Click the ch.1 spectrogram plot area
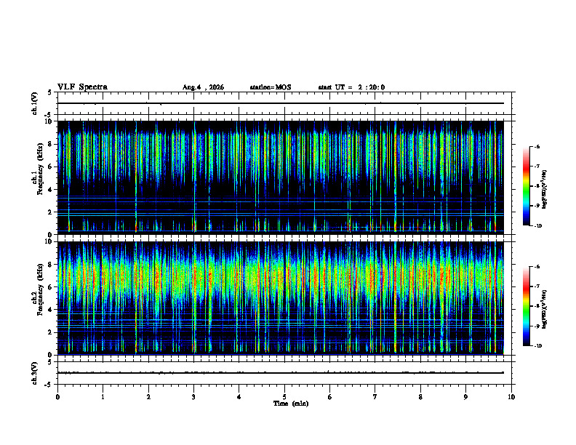The width and height of the screenshot is (576, 445). (x=281, y=177)
